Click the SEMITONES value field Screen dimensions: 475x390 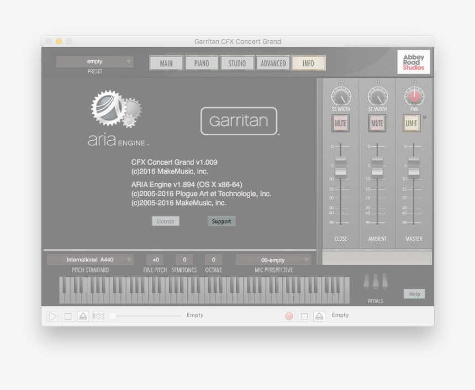184,260
